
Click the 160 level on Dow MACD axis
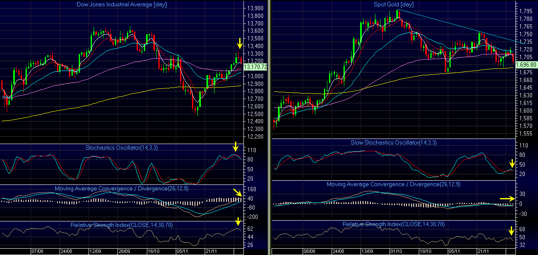pos(252,190)
